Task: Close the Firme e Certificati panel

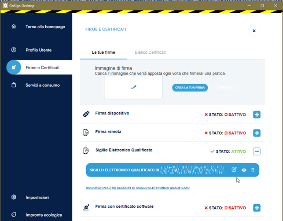Action: 254,30
